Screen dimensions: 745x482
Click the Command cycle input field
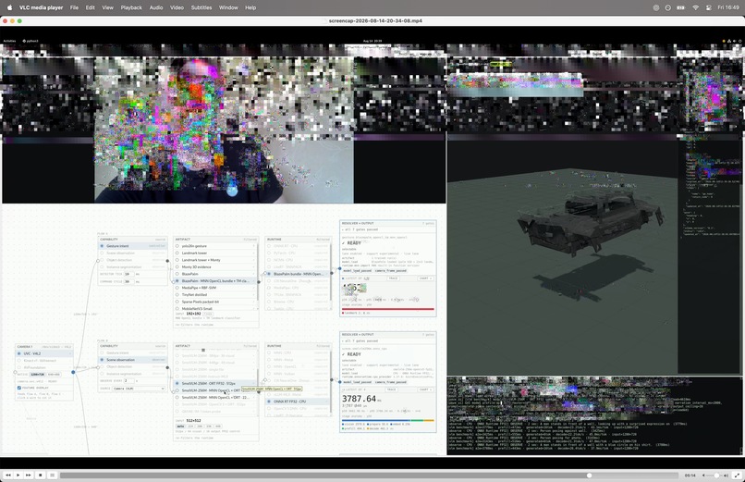tap(128, 281)
